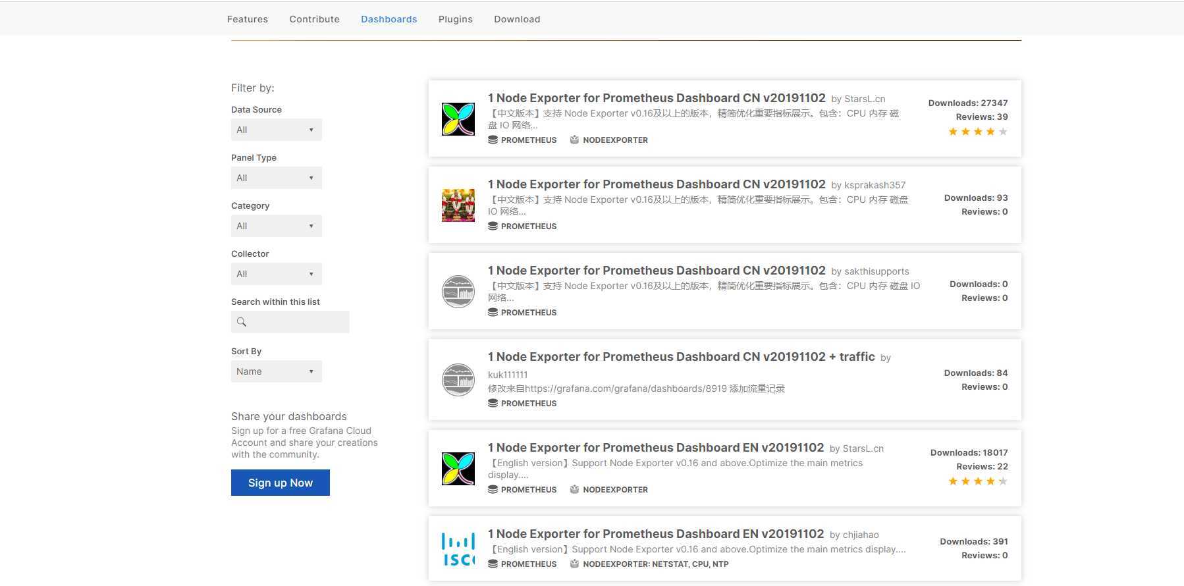The width and height of the screenshot is (1184, 586).
Task: Click the Prometheus icon in sakthisupports card
Action: click(x=493, y=312)
